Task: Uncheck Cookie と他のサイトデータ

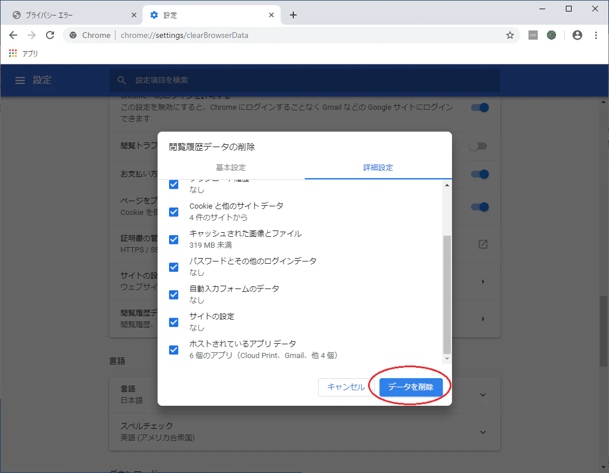Action: (173, 211)
